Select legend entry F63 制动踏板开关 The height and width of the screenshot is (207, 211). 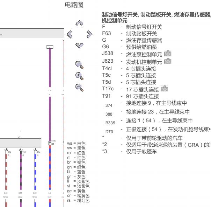[130, 34]
